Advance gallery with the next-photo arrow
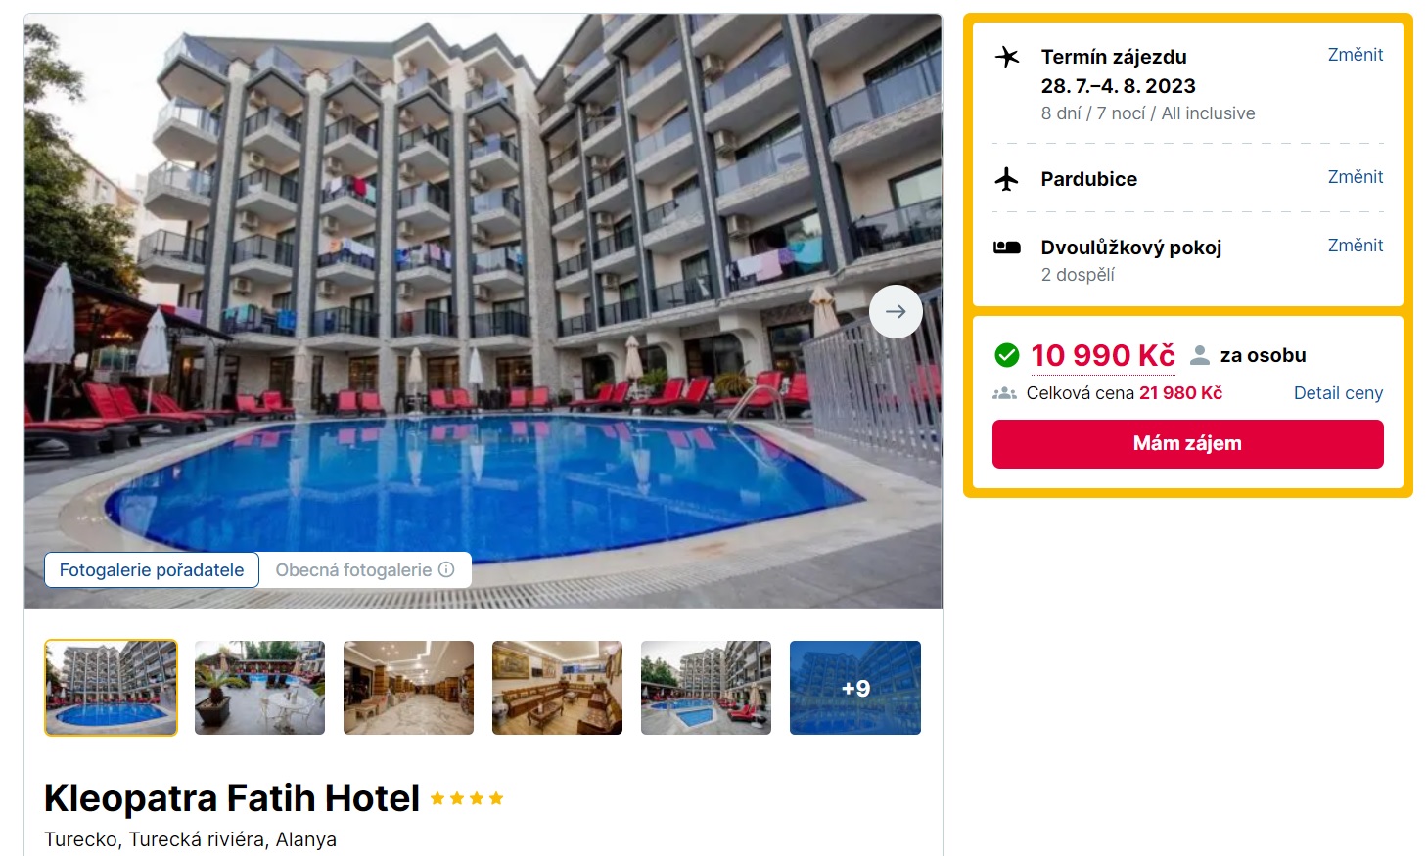Viewport: 1427px width, 856px height. click(x=896, y=311)
